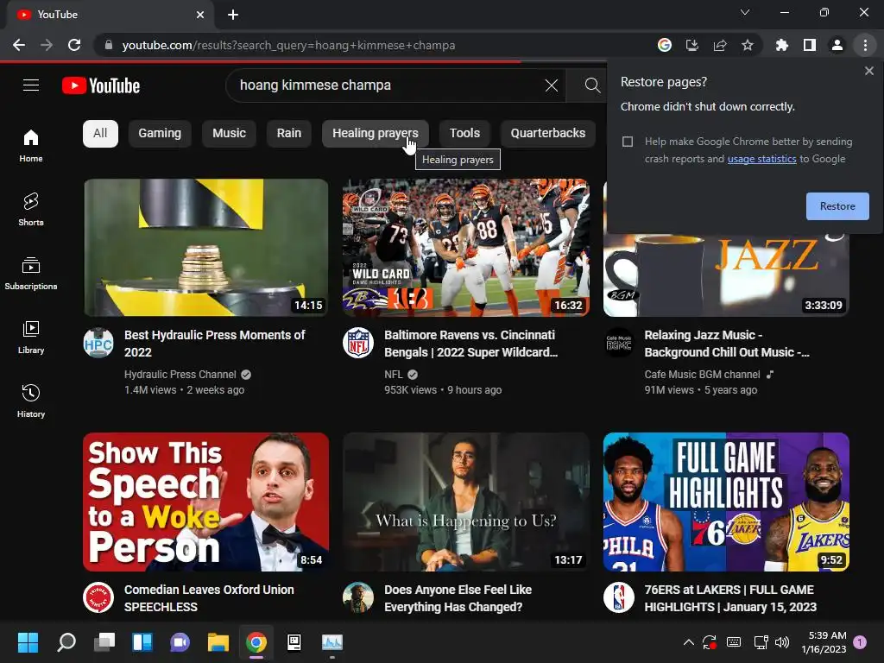Open the Extensions puzzle icon
884x663 pixels.
[782, 45]
